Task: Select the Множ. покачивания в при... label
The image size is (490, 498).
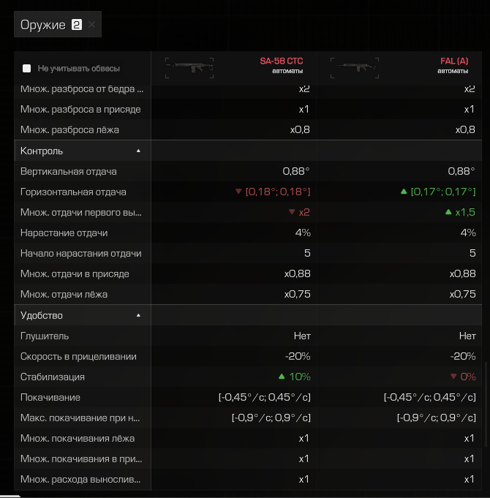Action: (x=81, y=459)
